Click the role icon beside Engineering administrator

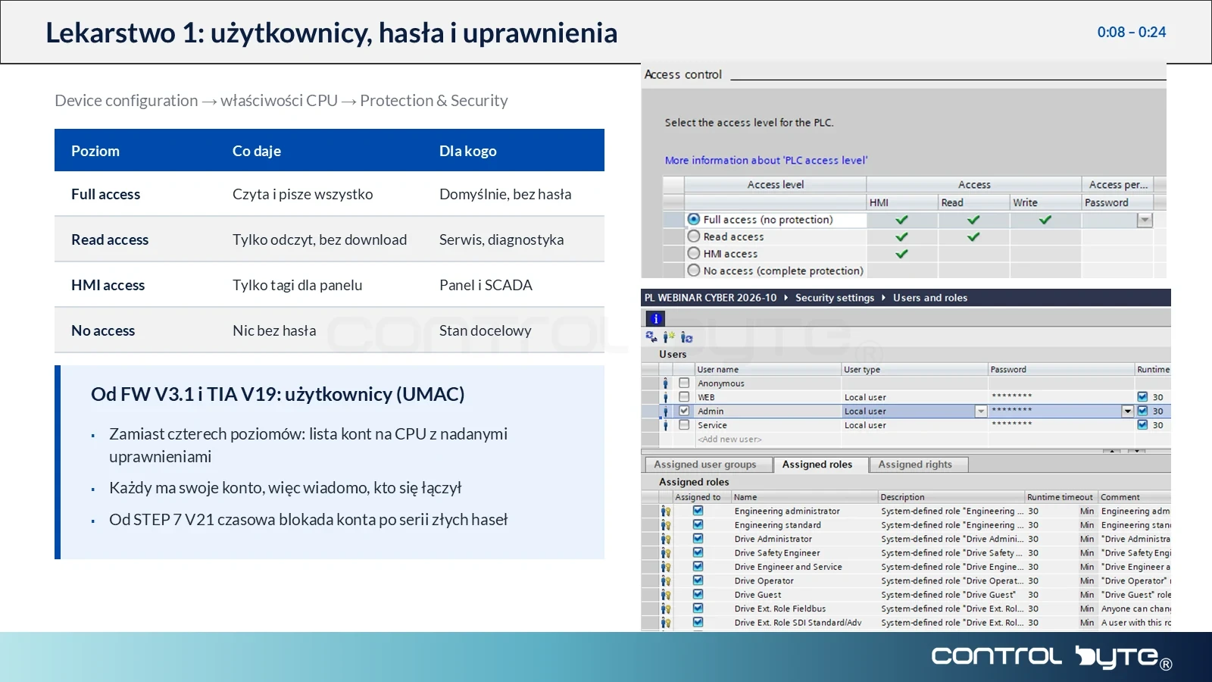point(666,511)
